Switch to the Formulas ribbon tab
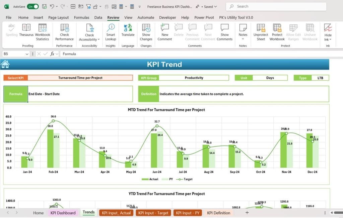 click(81, 17)
